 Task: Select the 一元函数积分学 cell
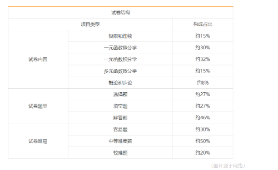120,59
